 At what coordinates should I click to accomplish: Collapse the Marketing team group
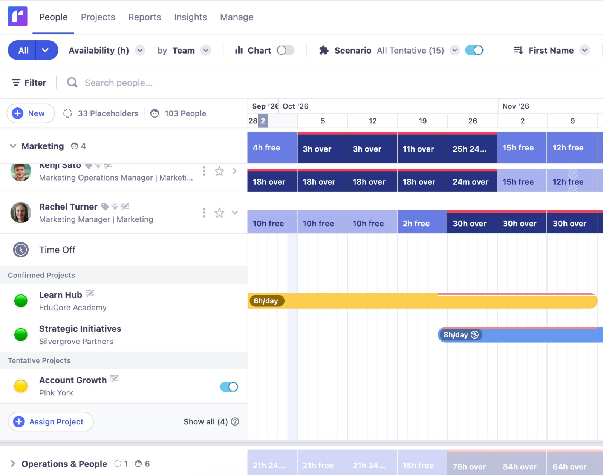point(13,146)
